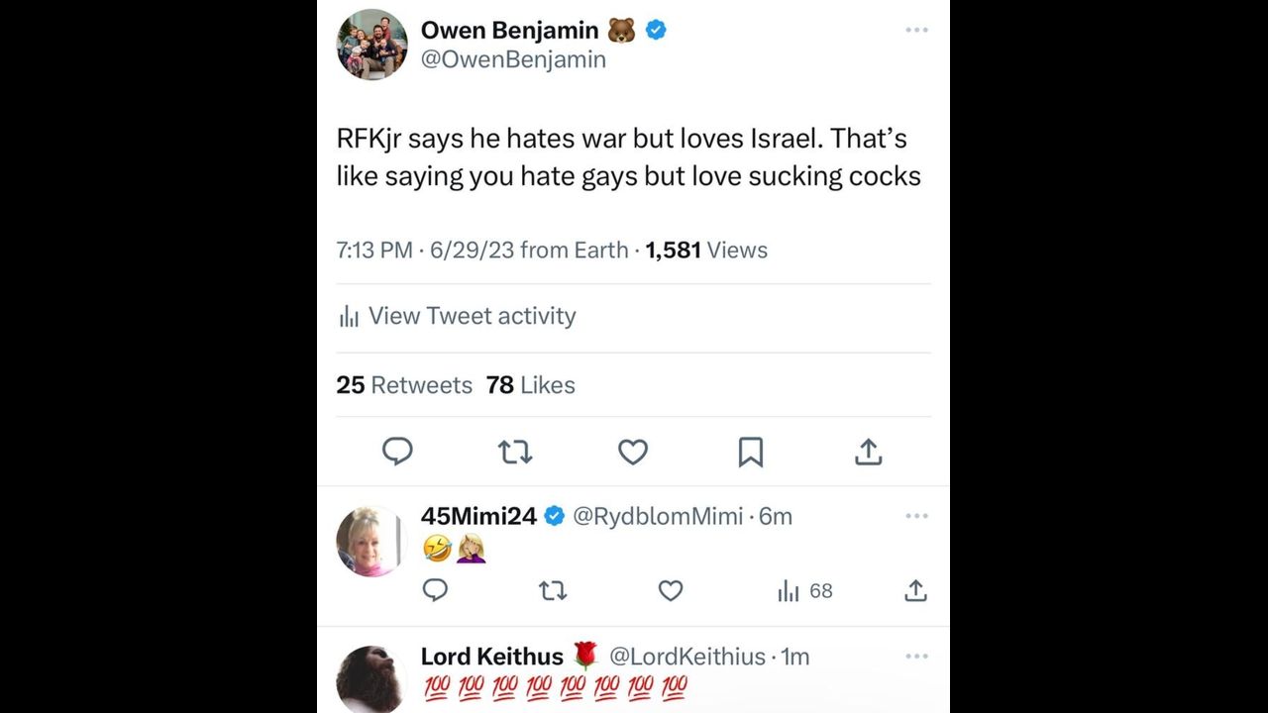Retweet 45Mimi24's reply
Image resolution: width=1268 pixels, height=713 pixels.
pos(553,591)
